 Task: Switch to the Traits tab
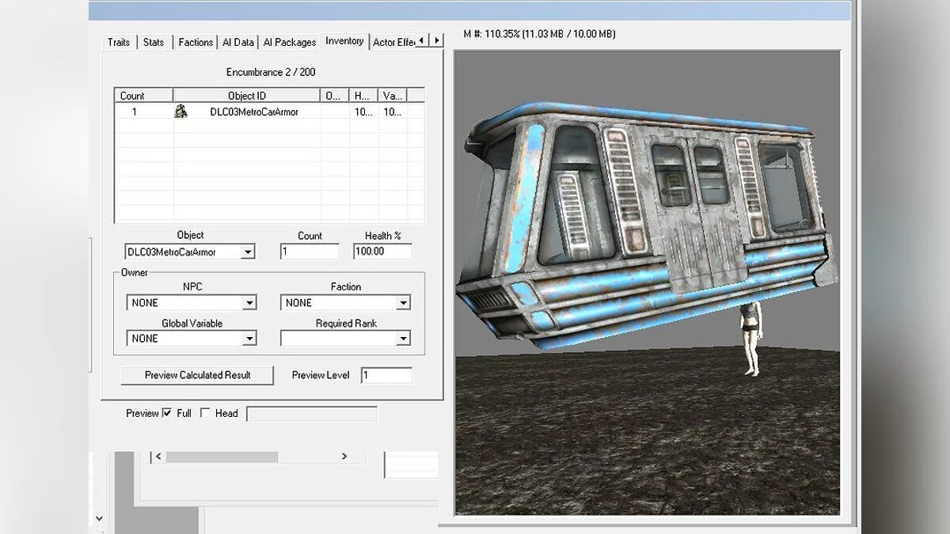coord(119,42)
